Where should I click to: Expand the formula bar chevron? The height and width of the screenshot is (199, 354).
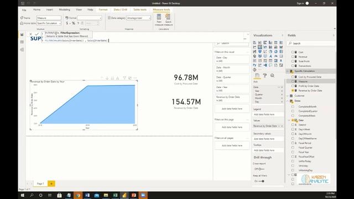(x=248, y=34)
